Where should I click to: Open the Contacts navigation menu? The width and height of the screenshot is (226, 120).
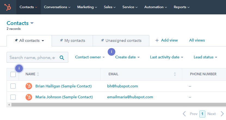[28, 7]
